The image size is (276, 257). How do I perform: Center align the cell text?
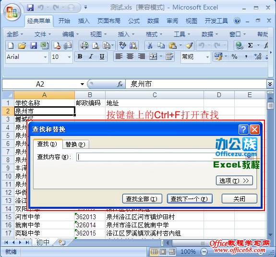(130, 56)
